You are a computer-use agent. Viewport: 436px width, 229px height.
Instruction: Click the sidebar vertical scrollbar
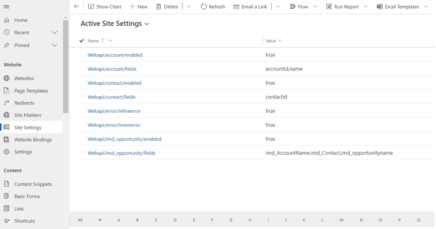coord(66,66)
